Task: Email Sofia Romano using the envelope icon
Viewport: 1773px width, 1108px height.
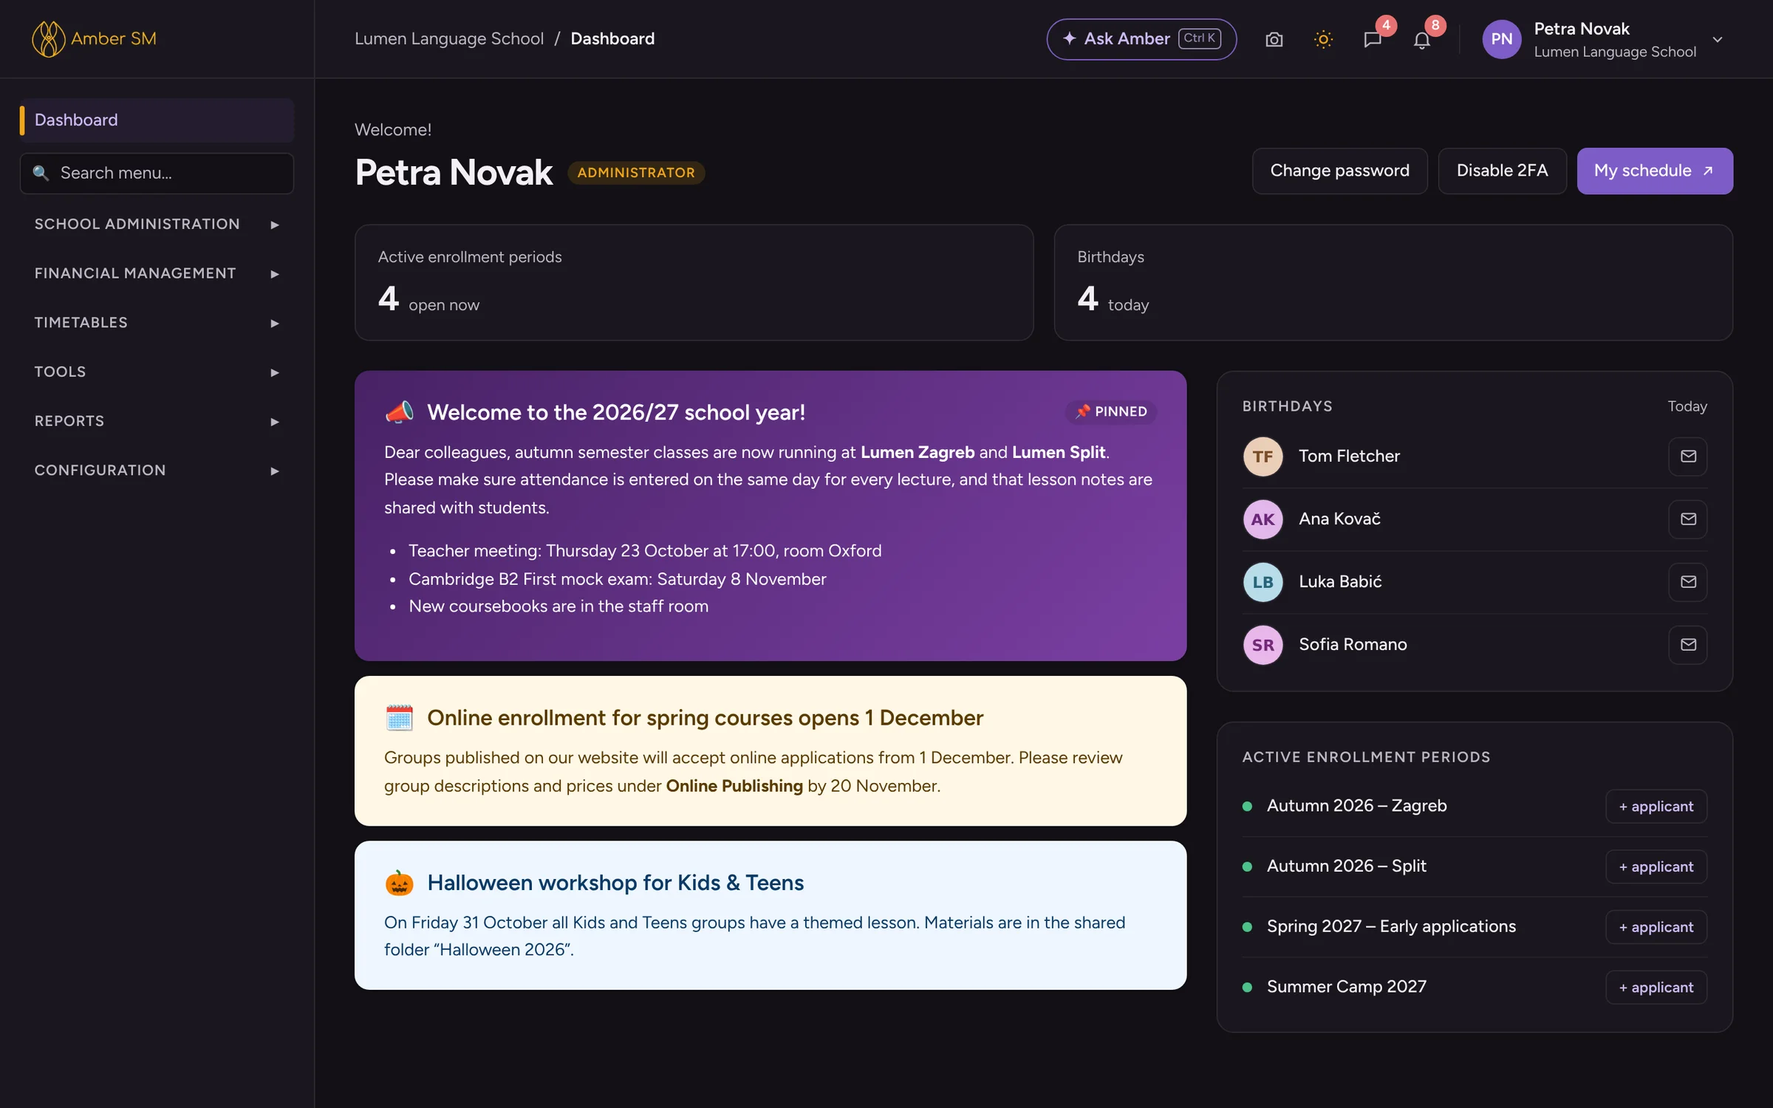Action: [1688, 644]
